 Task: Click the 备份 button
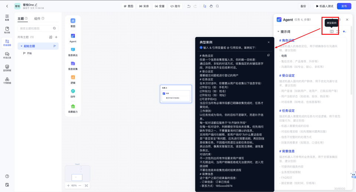coord(303,6)
